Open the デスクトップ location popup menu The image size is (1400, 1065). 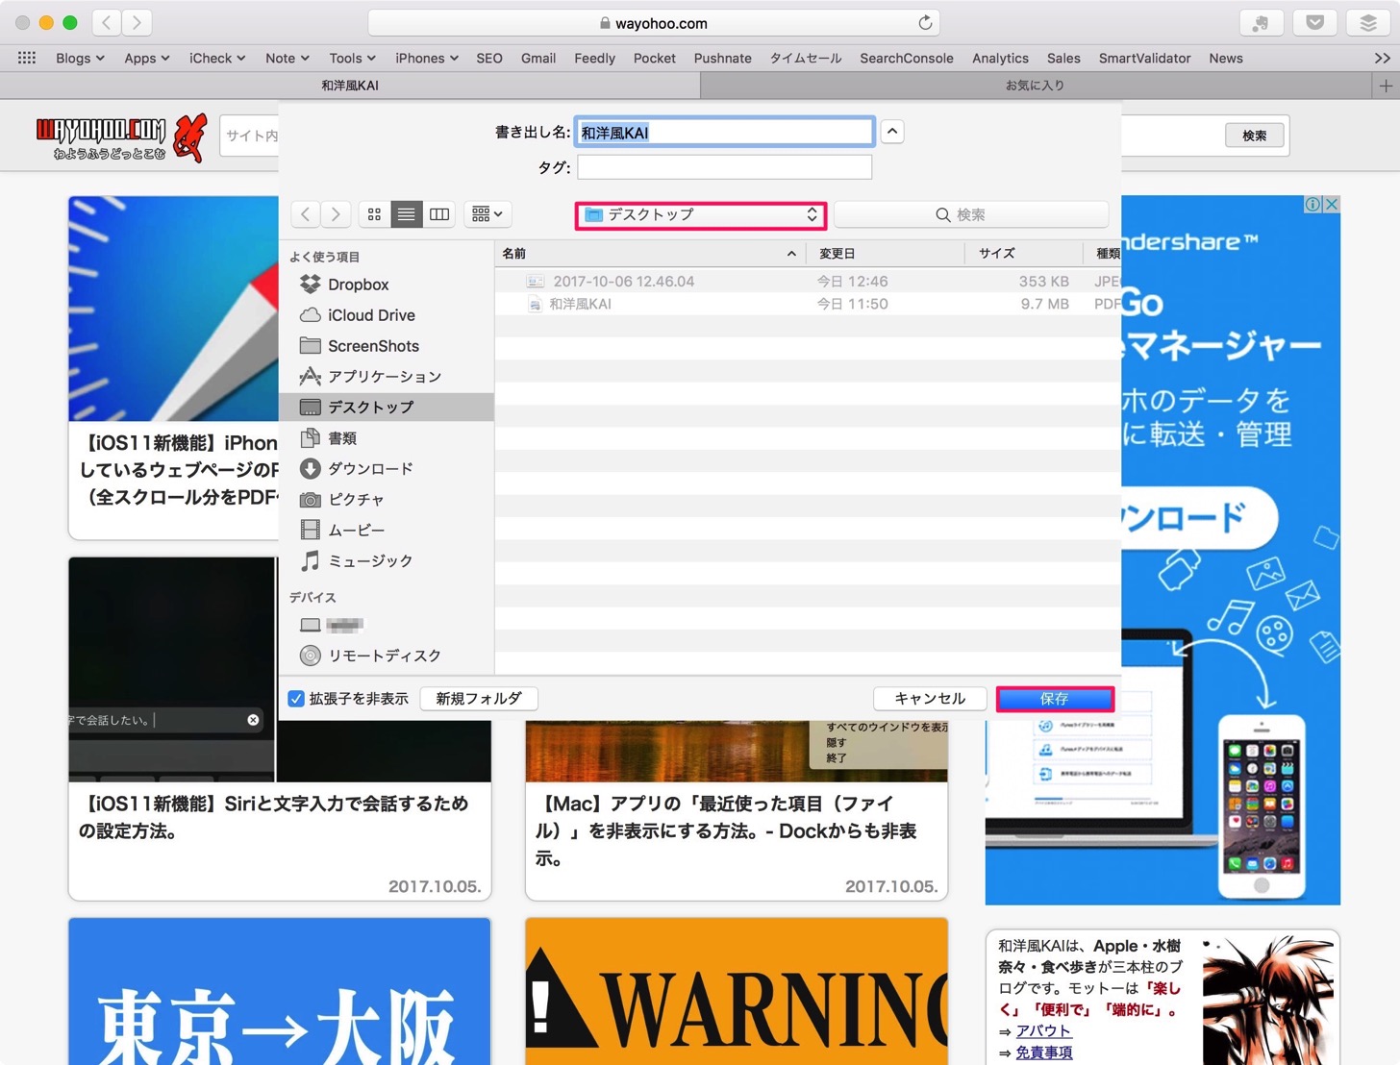point(701,214)
